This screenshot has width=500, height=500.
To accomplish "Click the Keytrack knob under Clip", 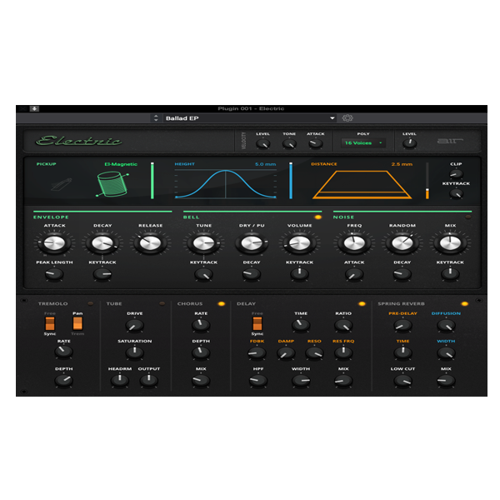I will [x=456, y=193].
